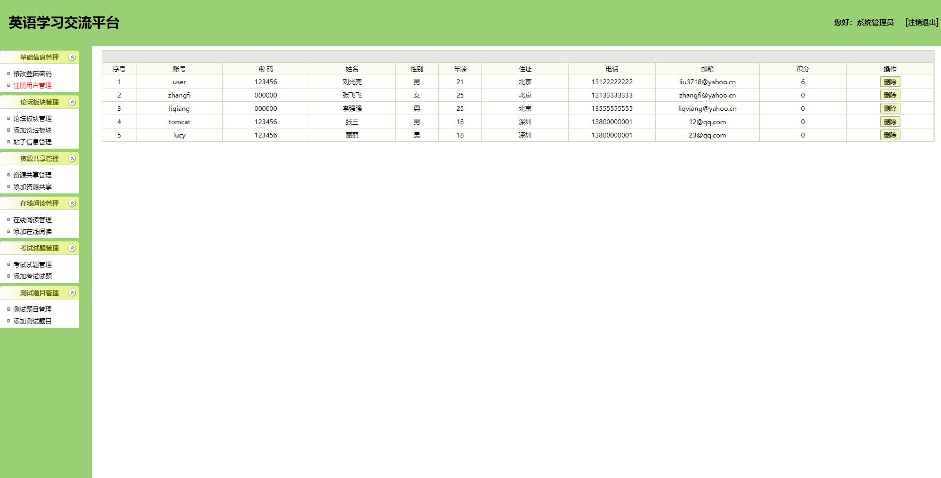The width and height of the screenshot is (941, 478).
Task: Select the email 12@qq.com
Action: (x=707, y=122)
